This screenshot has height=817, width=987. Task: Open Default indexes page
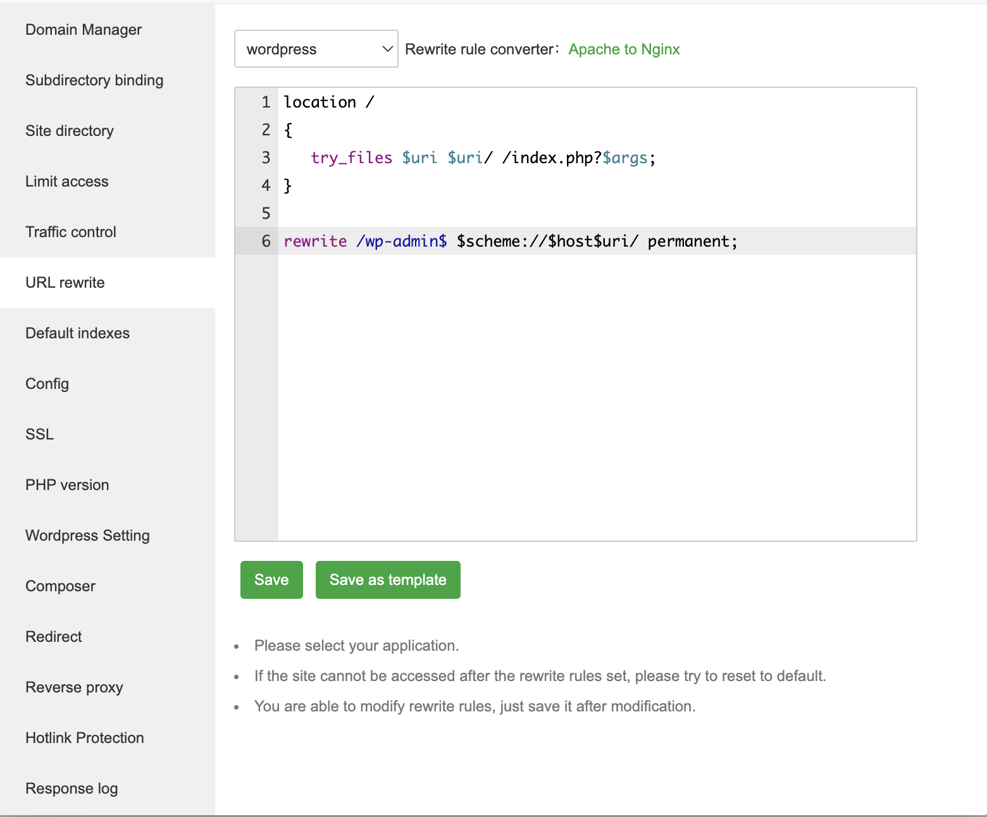click(x=77, y=333)
